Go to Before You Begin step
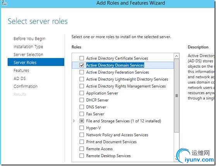Viewport: 216px width, 166px height. pos(29,39)
